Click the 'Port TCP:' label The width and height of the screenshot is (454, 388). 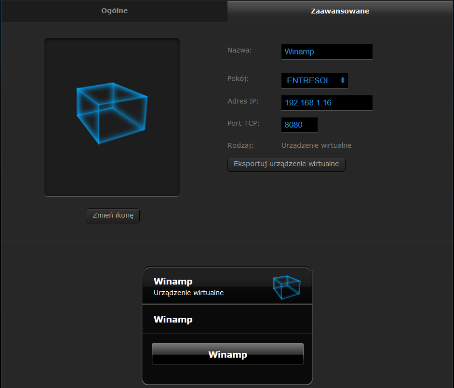(x=243, y=123)
